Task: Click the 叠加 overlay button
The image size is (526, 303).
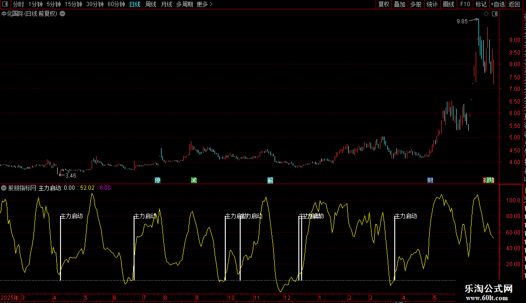Action: tap(400, 4)
